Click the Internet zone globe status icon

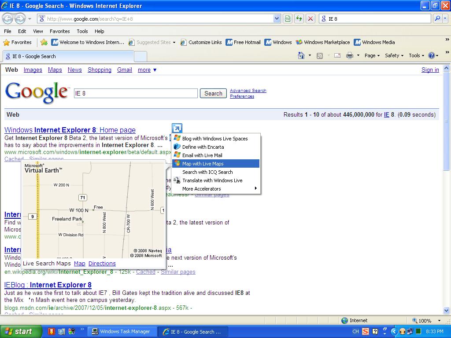click(x=344, y=320)
